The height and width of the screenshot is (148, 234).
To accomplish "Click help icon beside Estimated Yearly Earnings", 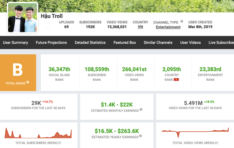I will click(x=140, y=136).
